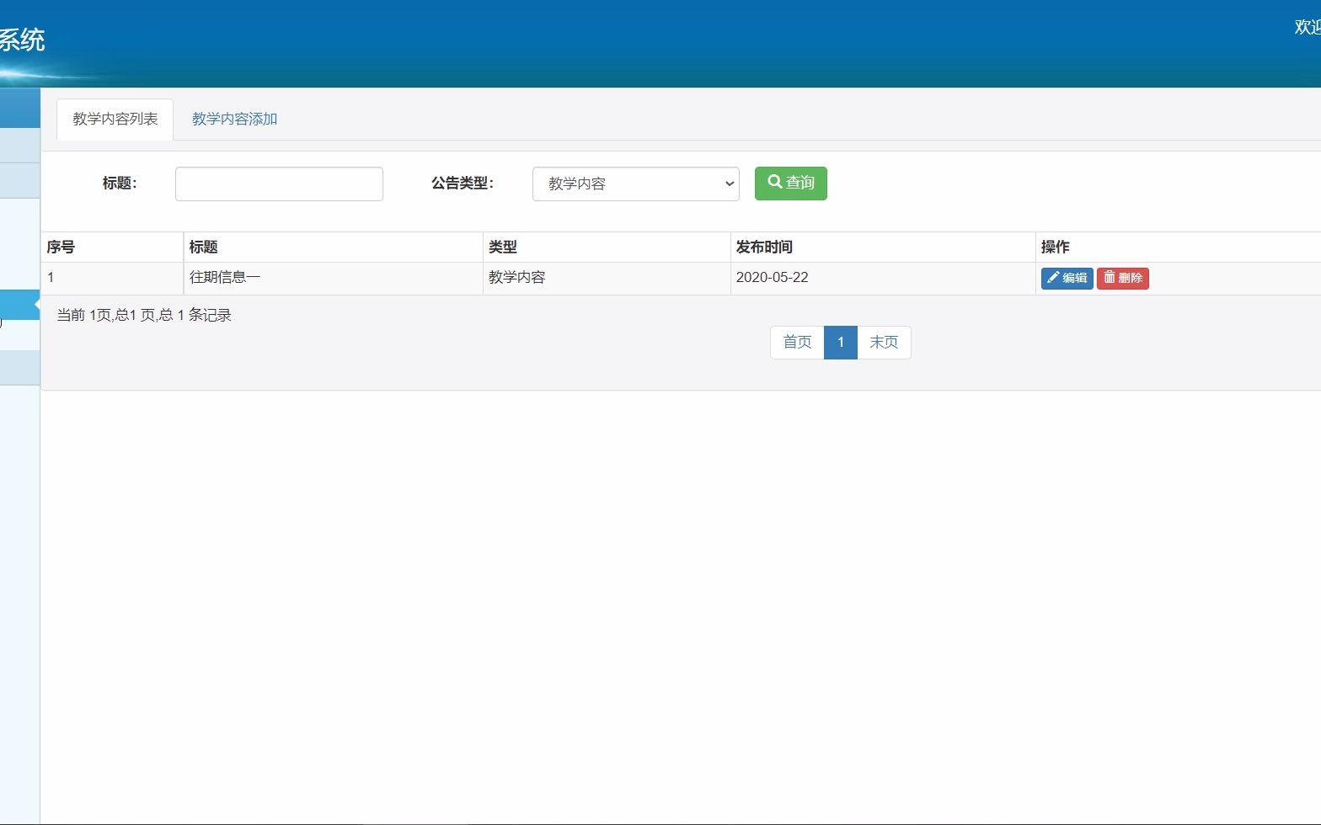Select the 往期信息一 title cell
This screenshot has width=1321, height=825.
pos(333,278)
